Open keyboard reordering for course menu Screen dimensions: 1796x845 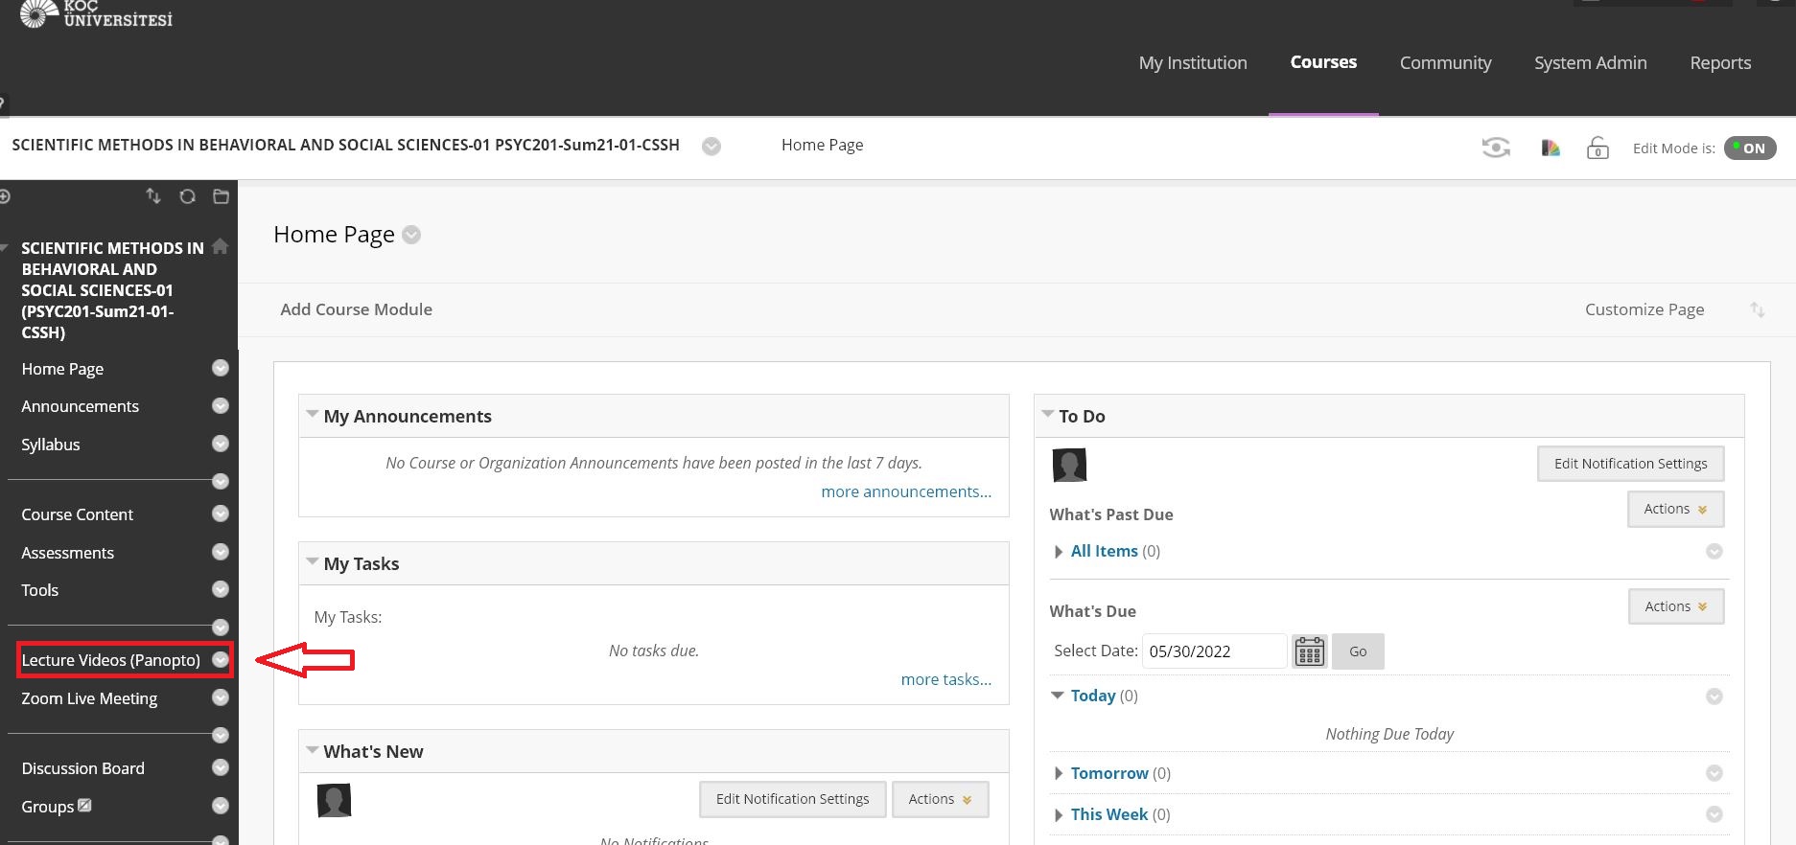pos(153,196)
